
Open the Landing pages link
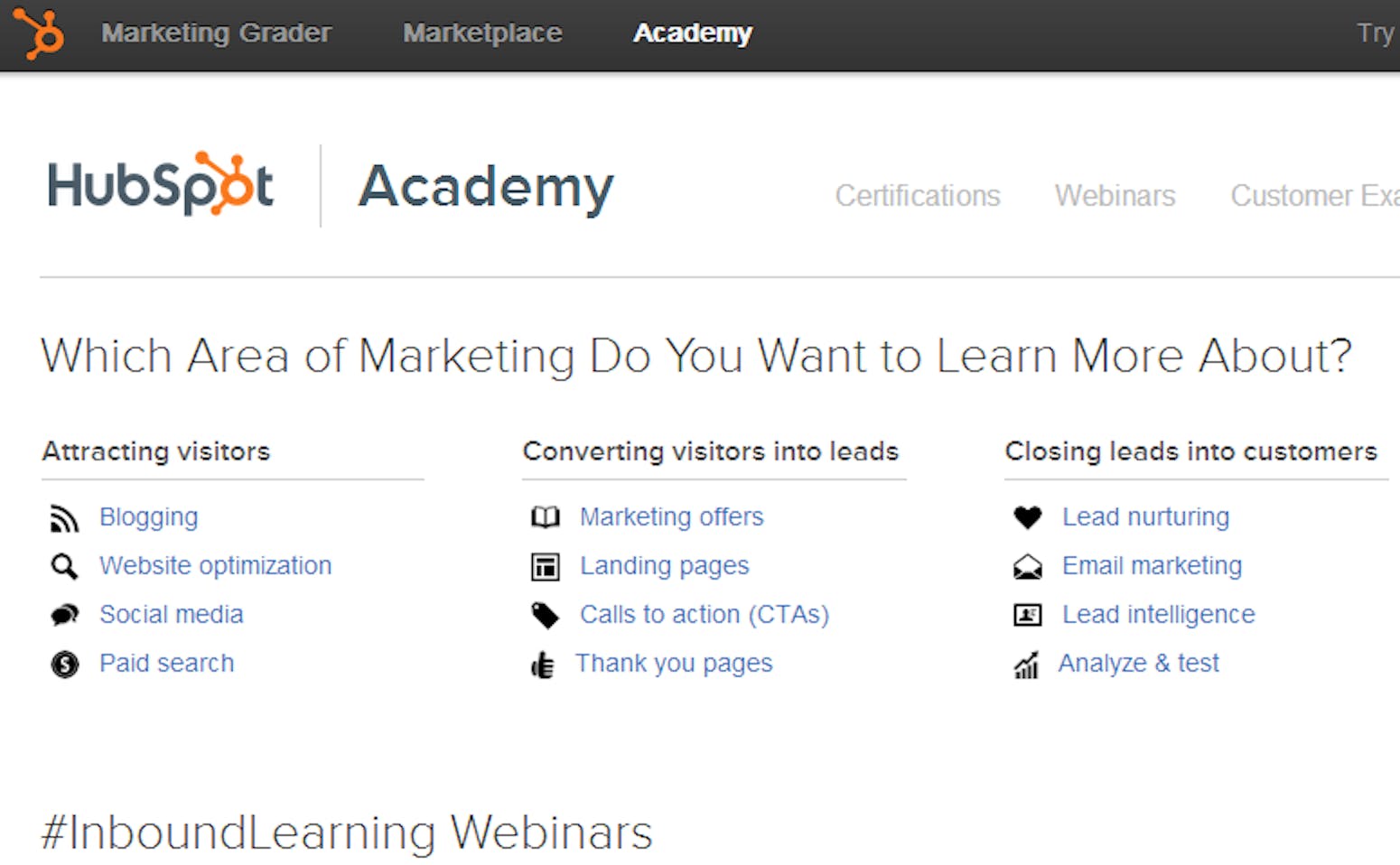click(665, 566)
